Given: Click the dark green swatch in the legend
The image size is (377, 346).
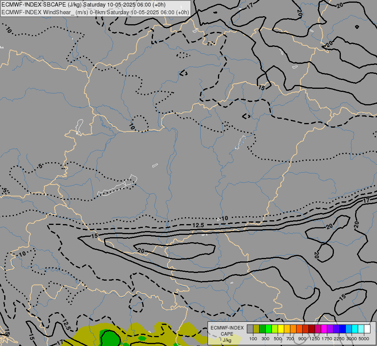Looking at the screenshot, I should (x=263, y=329).
